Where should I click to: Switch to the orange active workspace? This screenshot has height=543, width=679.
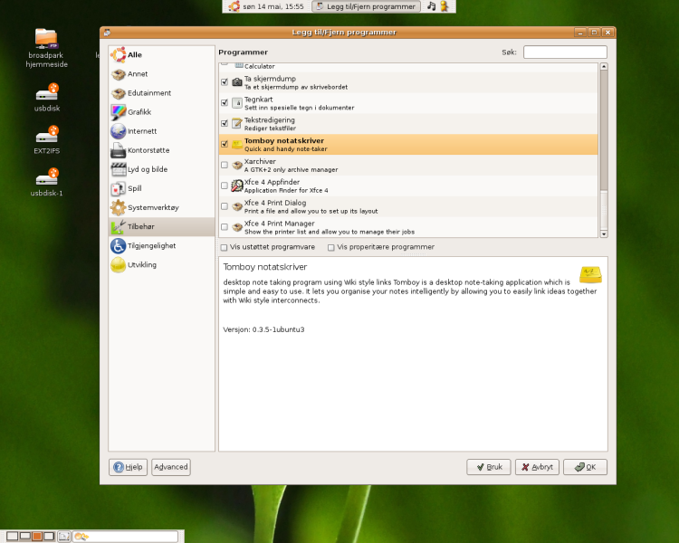point(37,536)
